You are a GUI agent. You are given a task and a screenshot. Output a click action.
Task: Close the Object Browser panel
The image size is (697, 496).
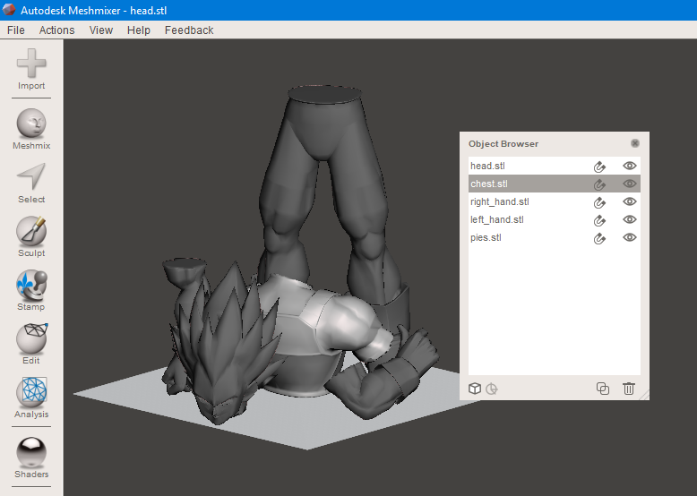tap(635, 143)
